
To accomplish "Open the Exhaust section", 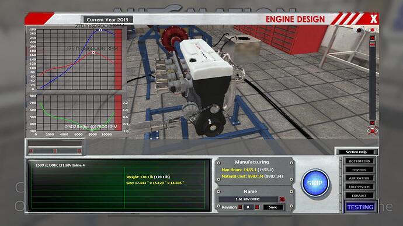I will click(359, 196).
